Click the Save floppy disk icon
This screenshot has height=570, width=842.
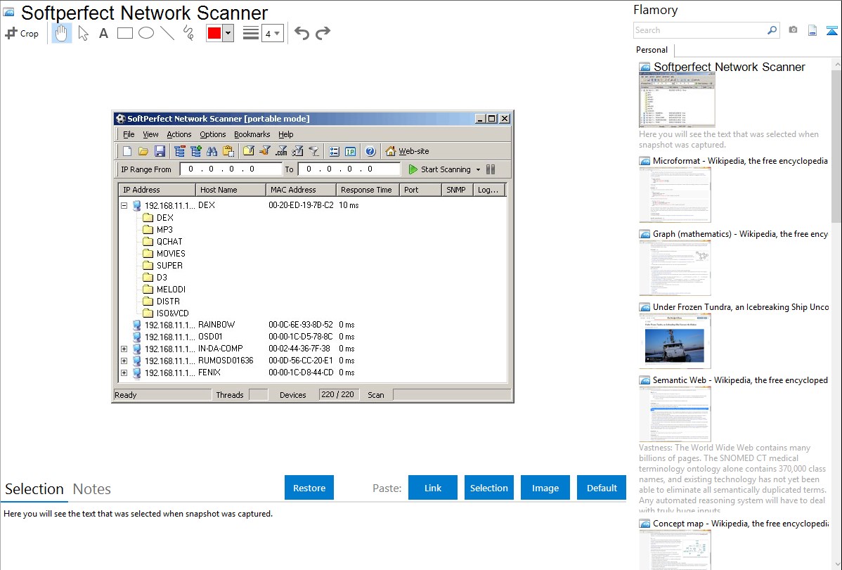tap(160, 152)
